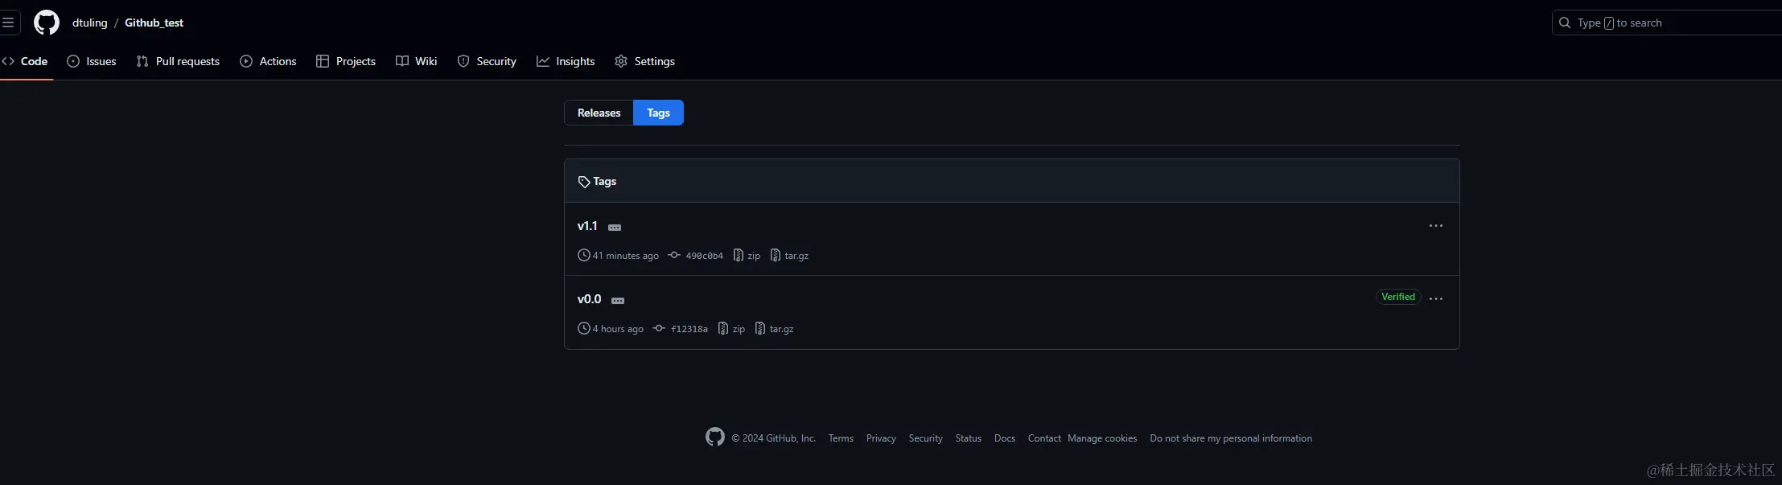Click the 4 hours ago timestamp

point(618,329)
